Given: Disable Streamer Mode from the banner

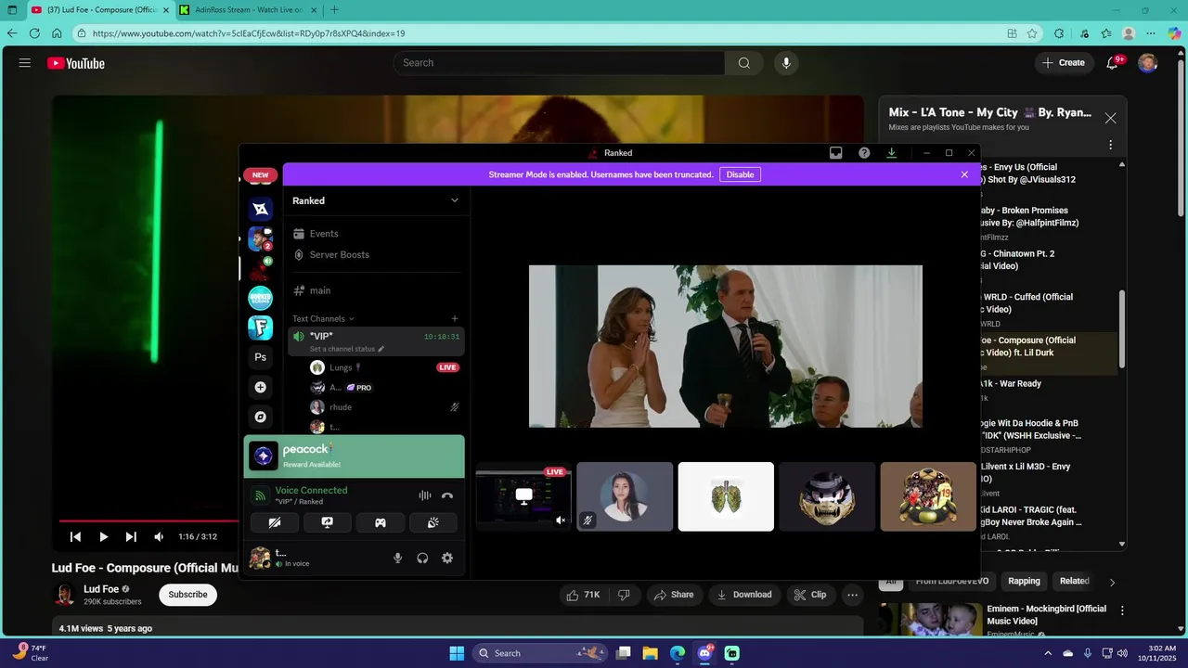Looking at the screenshot, I should (740, 174).
